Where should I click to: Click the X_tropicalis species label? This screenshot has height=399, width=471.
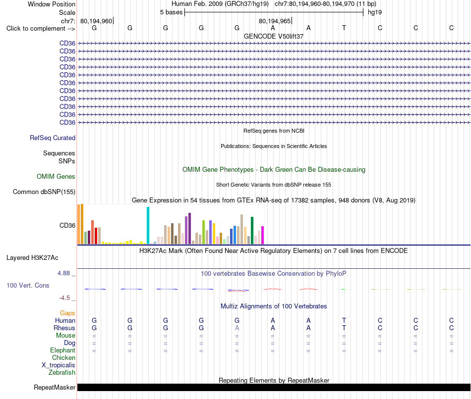(59, 365)
